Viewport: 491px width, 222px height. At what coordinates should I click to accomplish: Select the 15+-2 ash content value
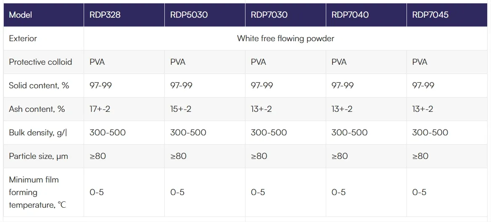pos(181,109)
